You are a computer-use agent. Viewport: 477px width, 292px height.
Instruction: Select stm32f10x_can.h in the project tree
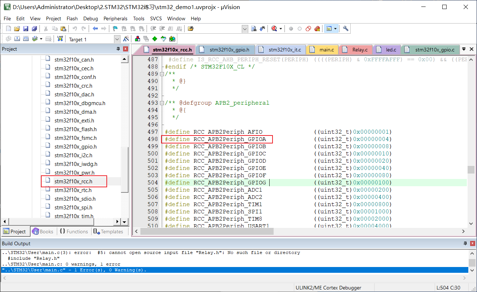click(x=74, y=60)
